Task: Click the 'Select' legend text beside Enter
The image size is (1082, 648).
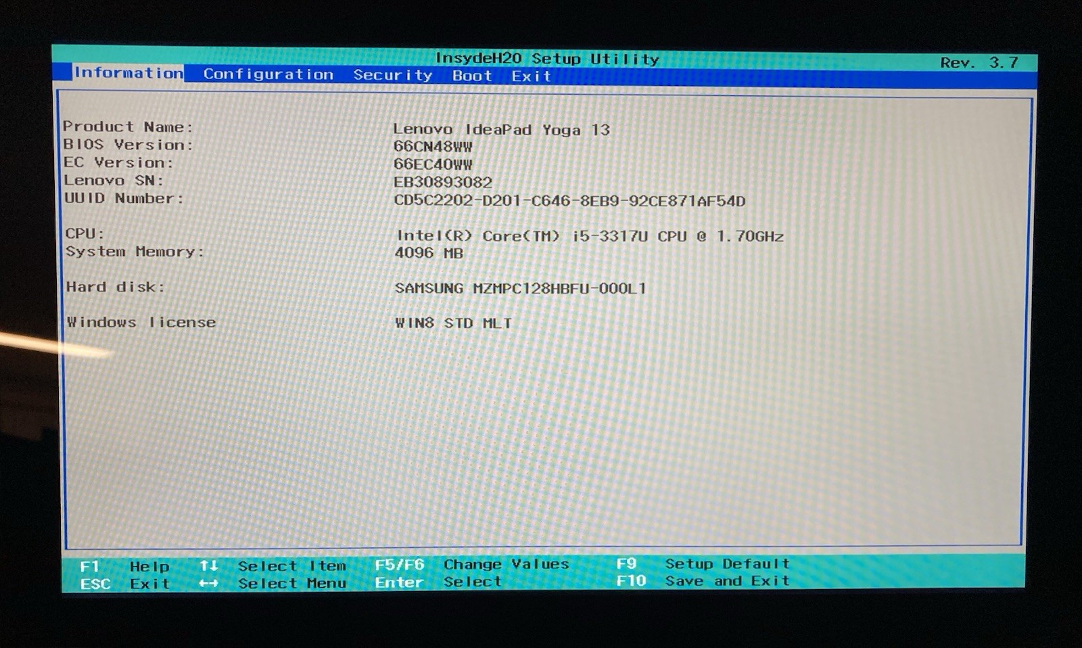Action: 473,582
